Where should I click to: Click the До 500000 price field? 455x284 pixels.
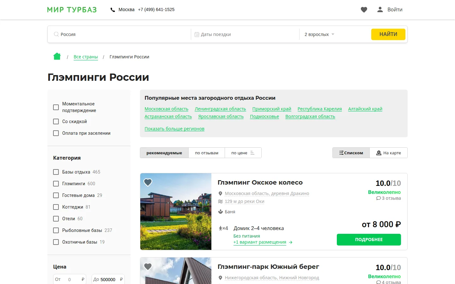tap(108, 279)
